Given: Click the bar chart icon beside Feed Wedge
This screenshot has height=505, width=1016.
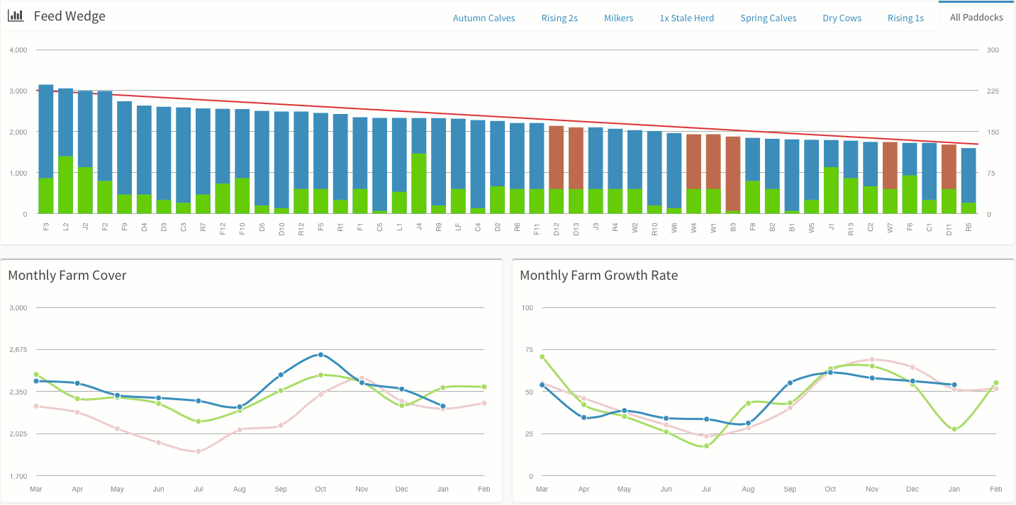Looking at the screenshot, I should (x=16, y=16).
